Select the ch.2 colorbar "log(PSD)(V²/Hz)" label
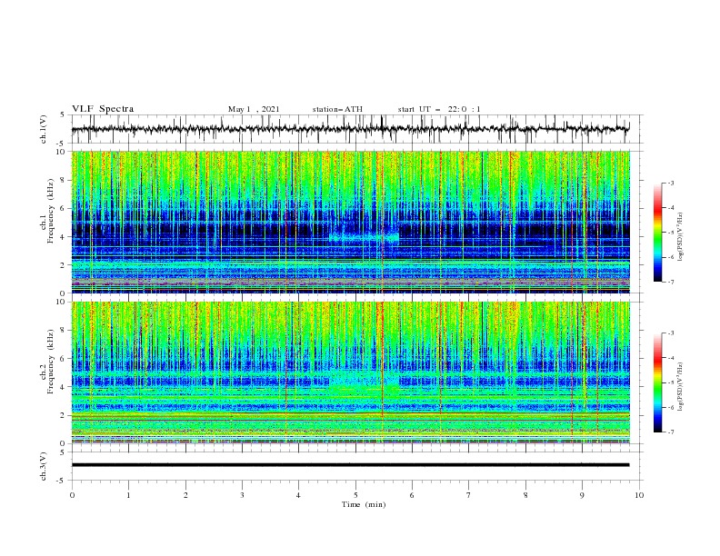 click(681, 387)
